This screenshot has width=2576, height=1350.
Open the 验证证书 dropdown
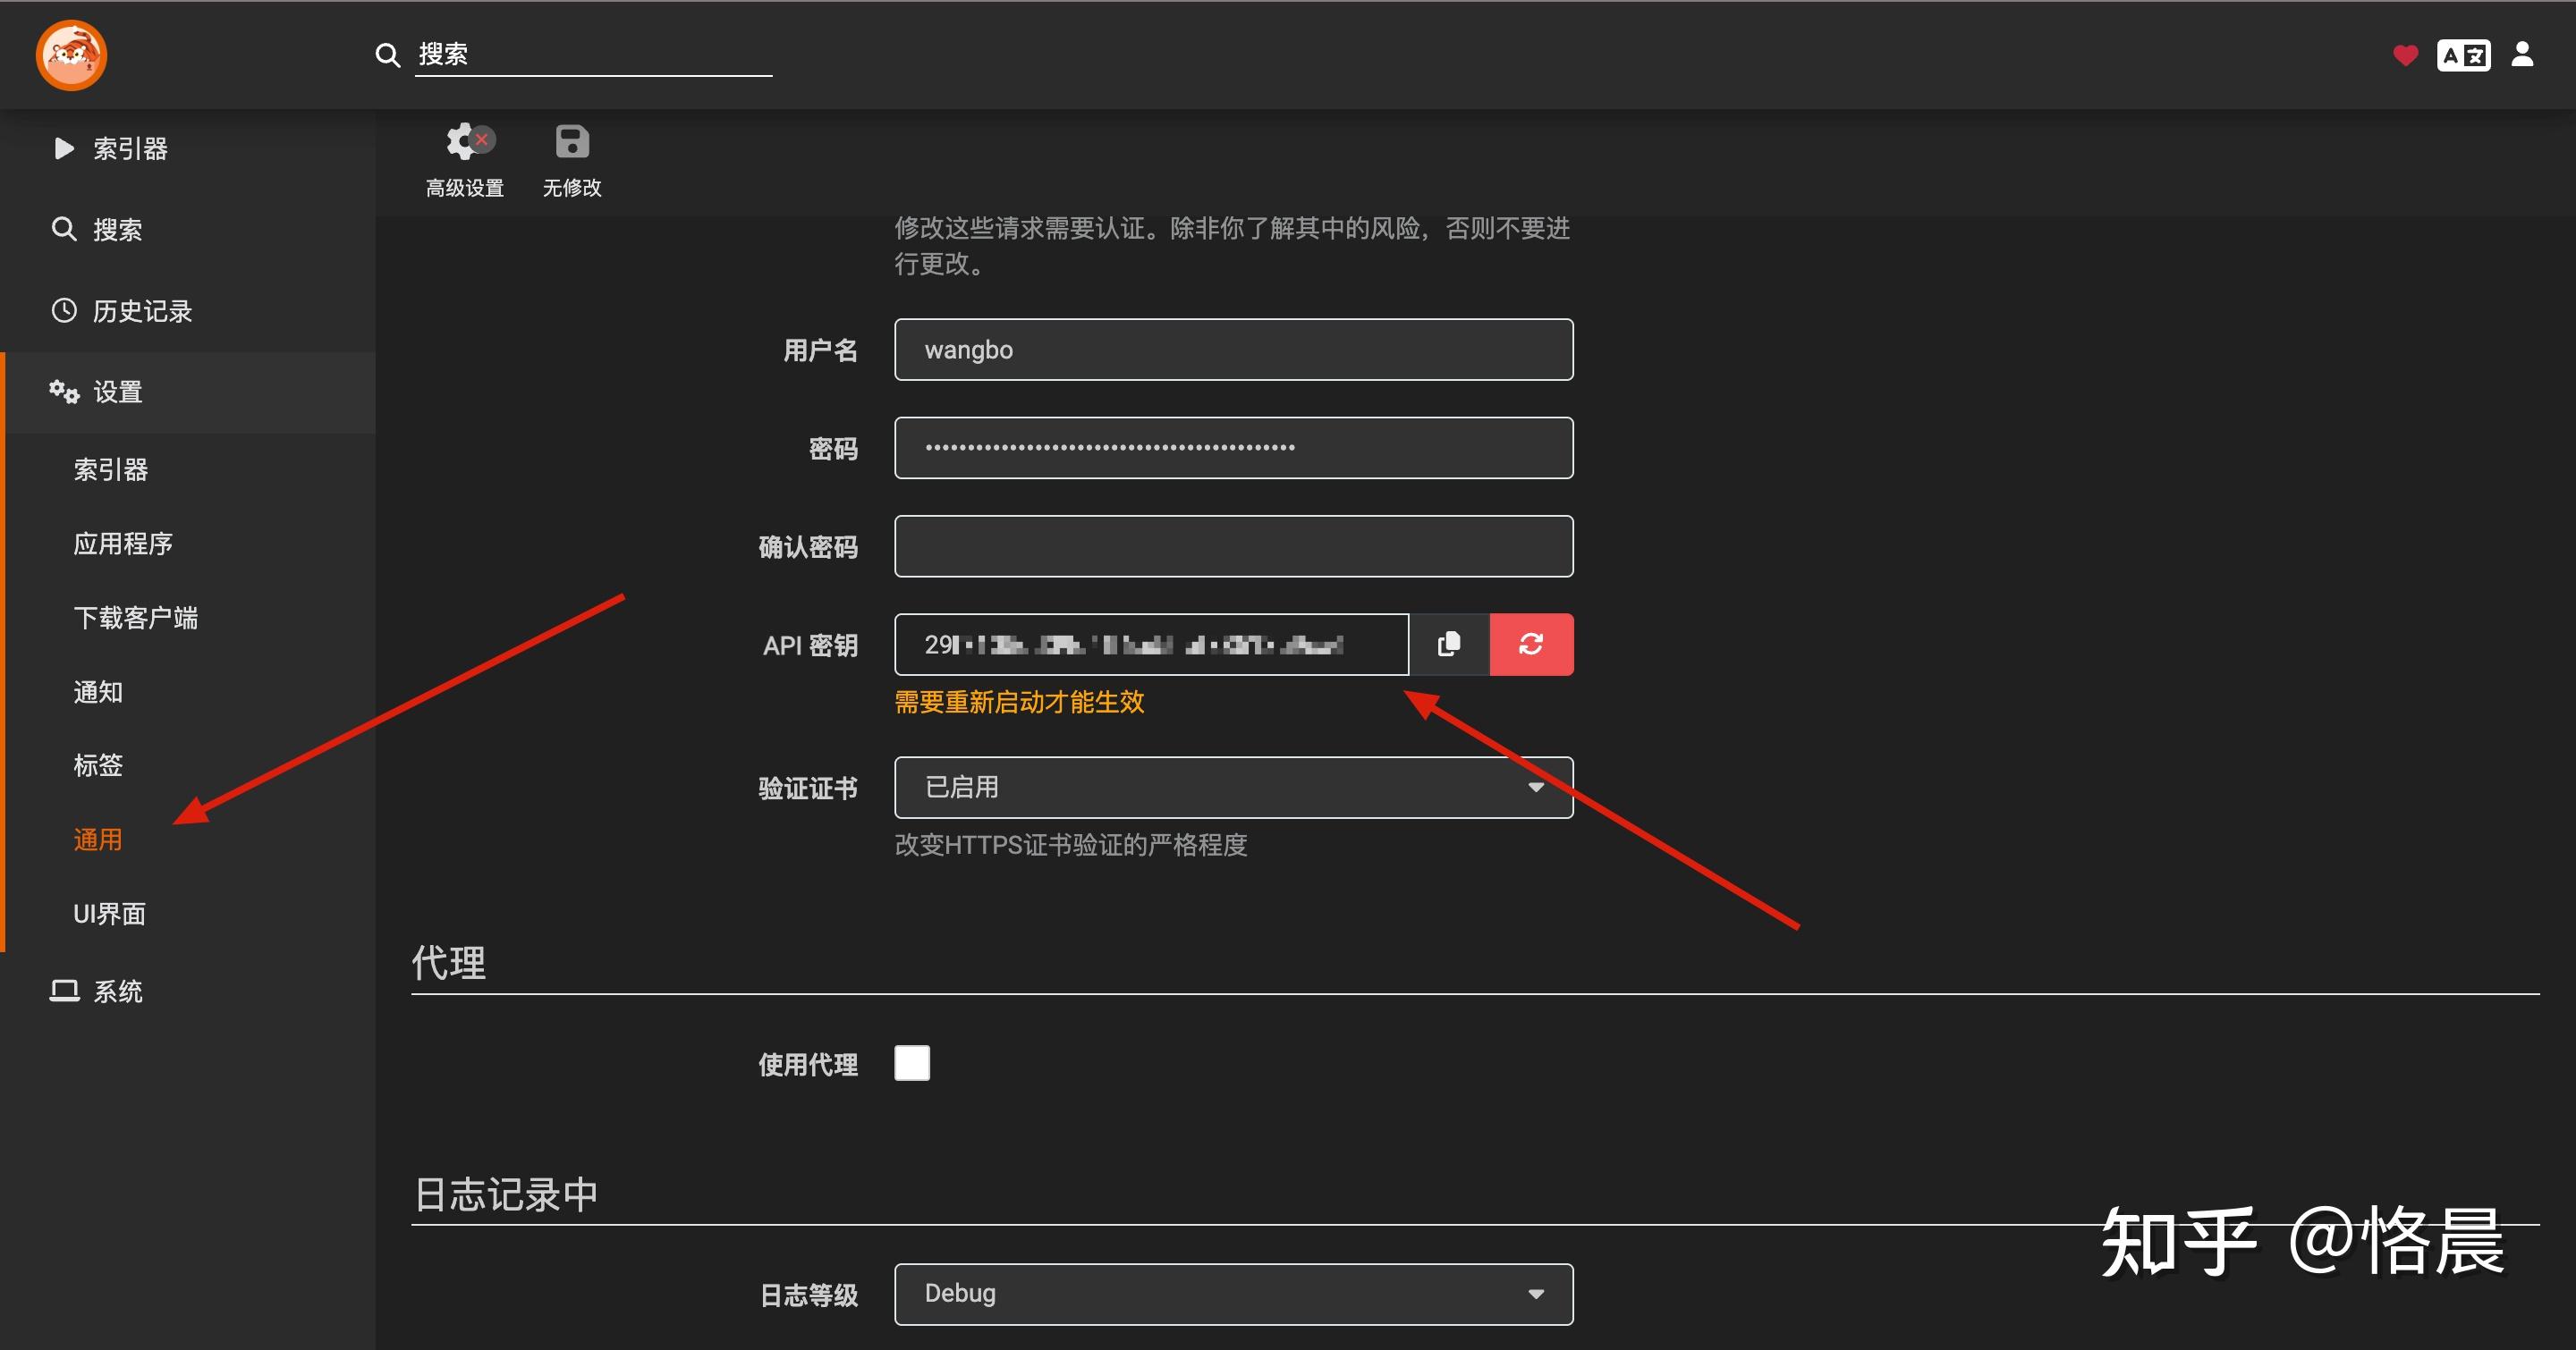tap(1233, 788)
